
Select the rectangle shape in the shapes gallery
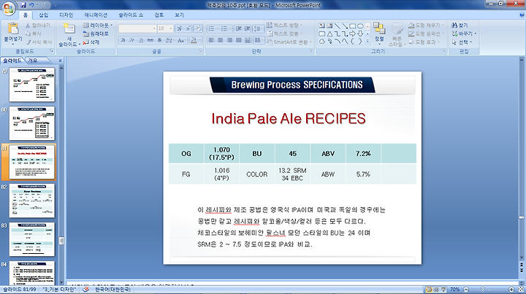pos(353,26)
